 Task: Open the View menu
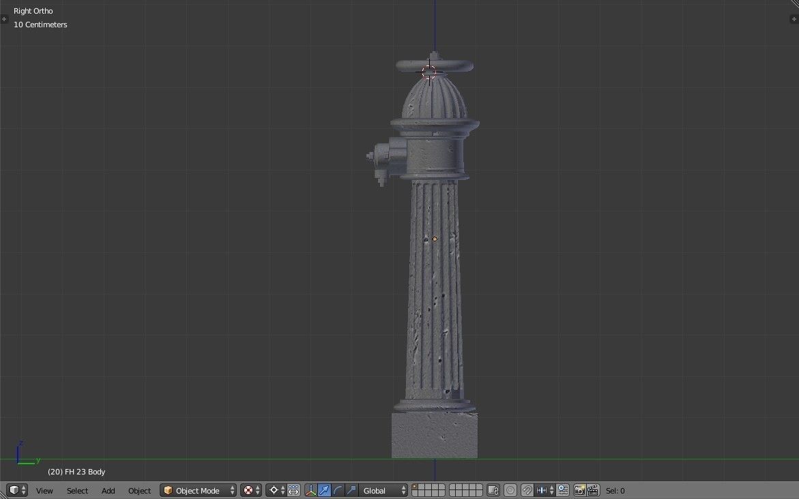pos(44,490)
